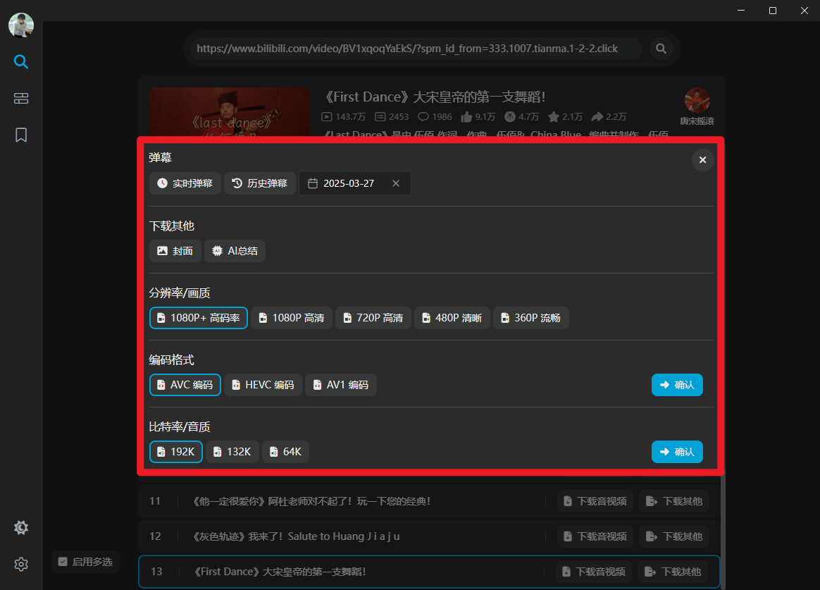
Task: Click the magnifier icon beside the URL bar
Action: coord(661,48)
